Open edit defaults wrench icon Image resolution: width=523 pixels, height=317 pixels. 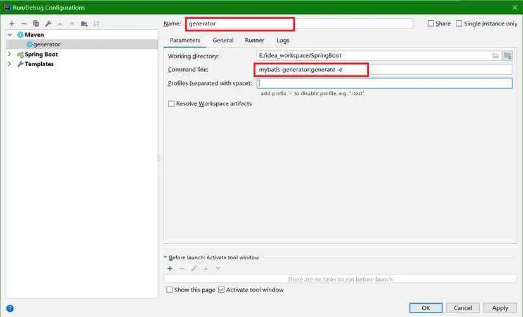[x=48, y=23]
